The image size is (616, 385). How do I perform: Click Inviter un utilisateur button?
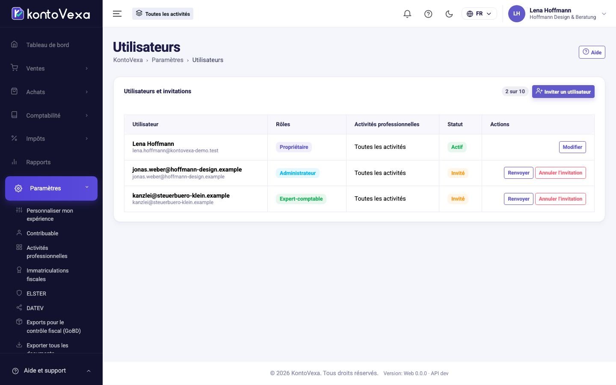[563, 92]
